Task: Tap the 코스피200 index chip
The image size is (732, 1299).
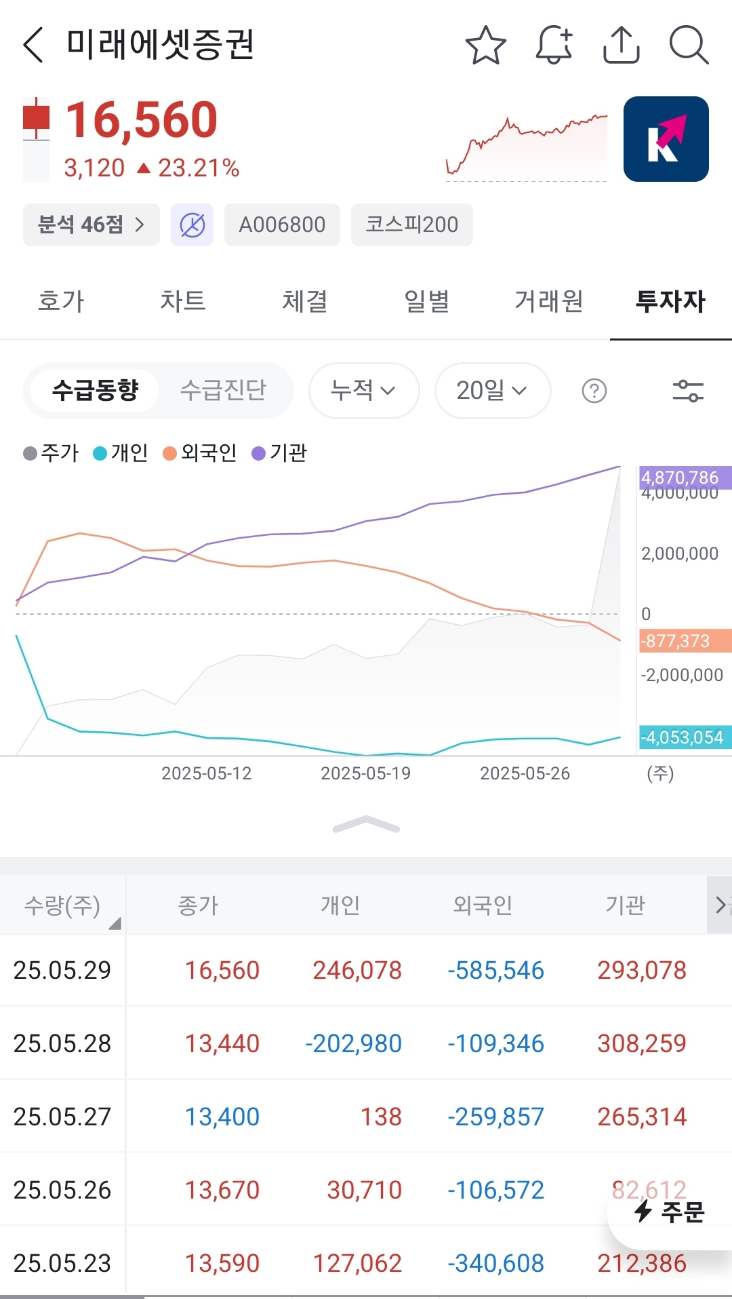Action: [x=411, y=225]
